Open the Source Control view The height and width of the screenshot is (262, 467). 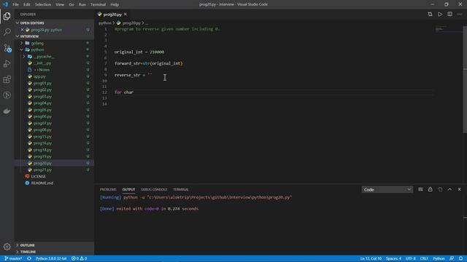pyautogui.click(x=7, y=48)
